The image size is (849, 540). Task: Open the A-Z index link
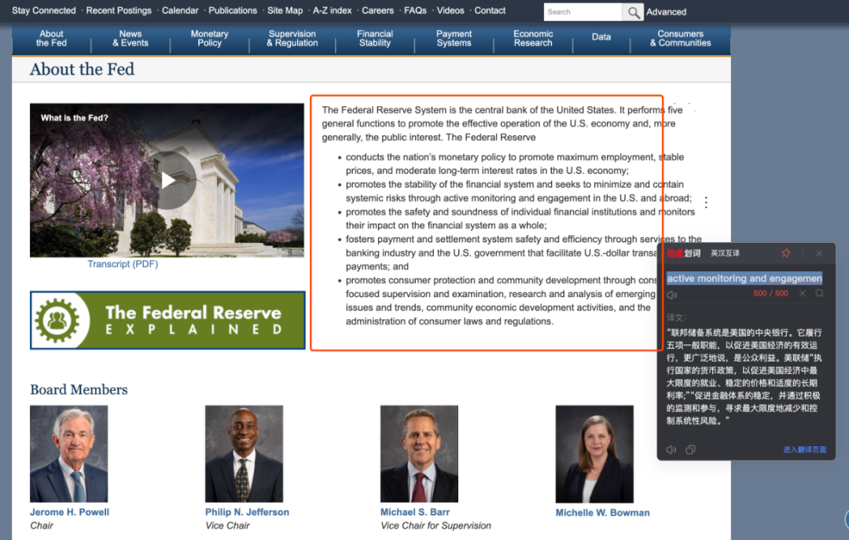point(332,10)
